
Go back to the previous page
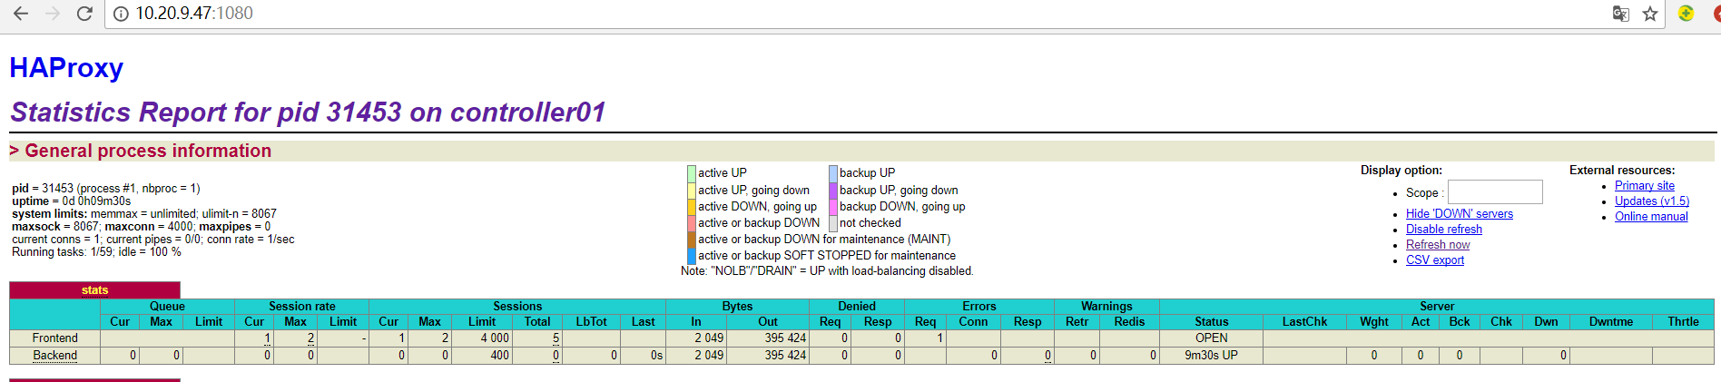(21, 14)
